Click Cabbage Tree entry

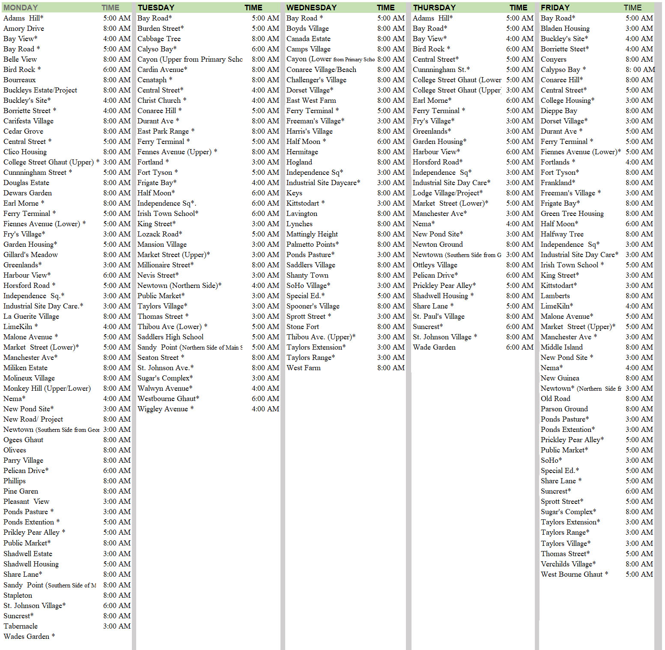[x=159, y=39]
